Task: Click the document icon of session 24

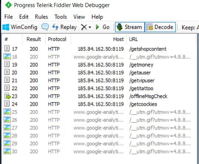Action: pos(7,104)
